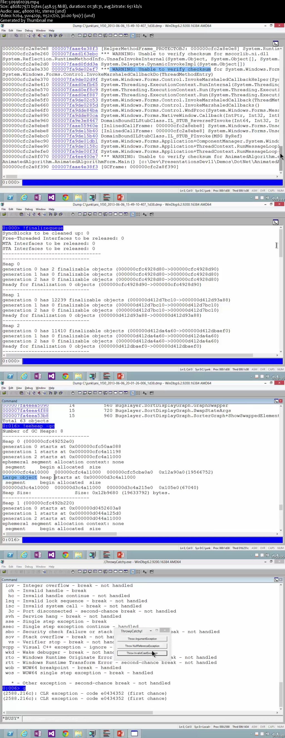Open the Options icon in the ThrowyCatchy.exe WinDbg toolbar
Viewport: 285px width, 738px height.
(152, 572)
